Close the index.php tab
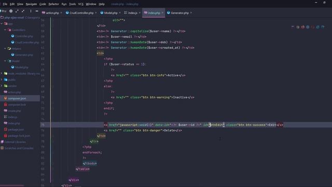This screenshot has height=187, width=332. coord(162,13)
